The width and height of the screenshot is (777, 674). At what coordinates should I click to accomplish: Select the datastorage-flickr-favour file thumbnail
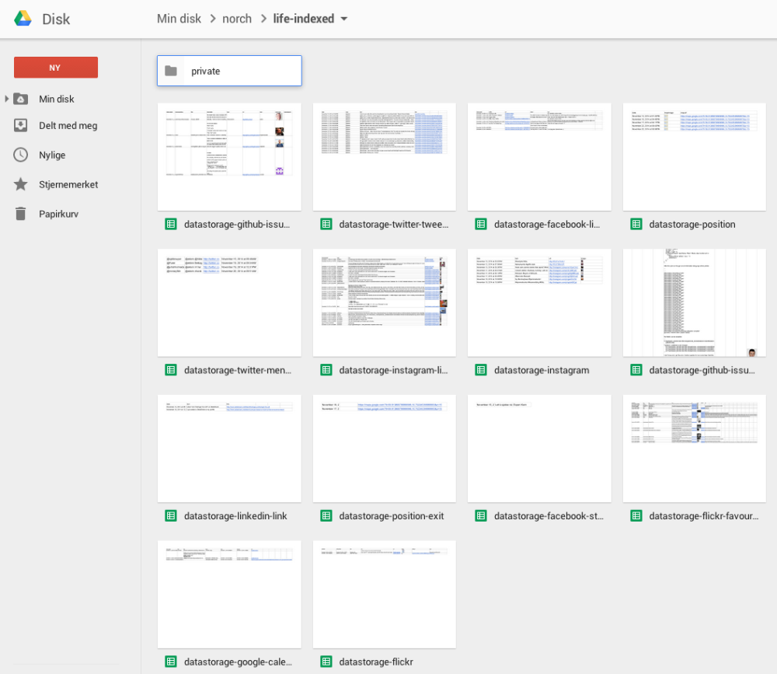tap(695, 448)
